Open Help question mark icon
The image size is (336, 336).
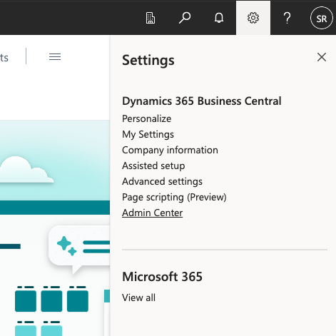pos(287,18)
